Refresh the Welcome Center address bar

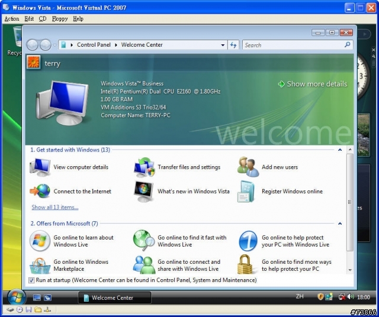[x=233, y=45]
